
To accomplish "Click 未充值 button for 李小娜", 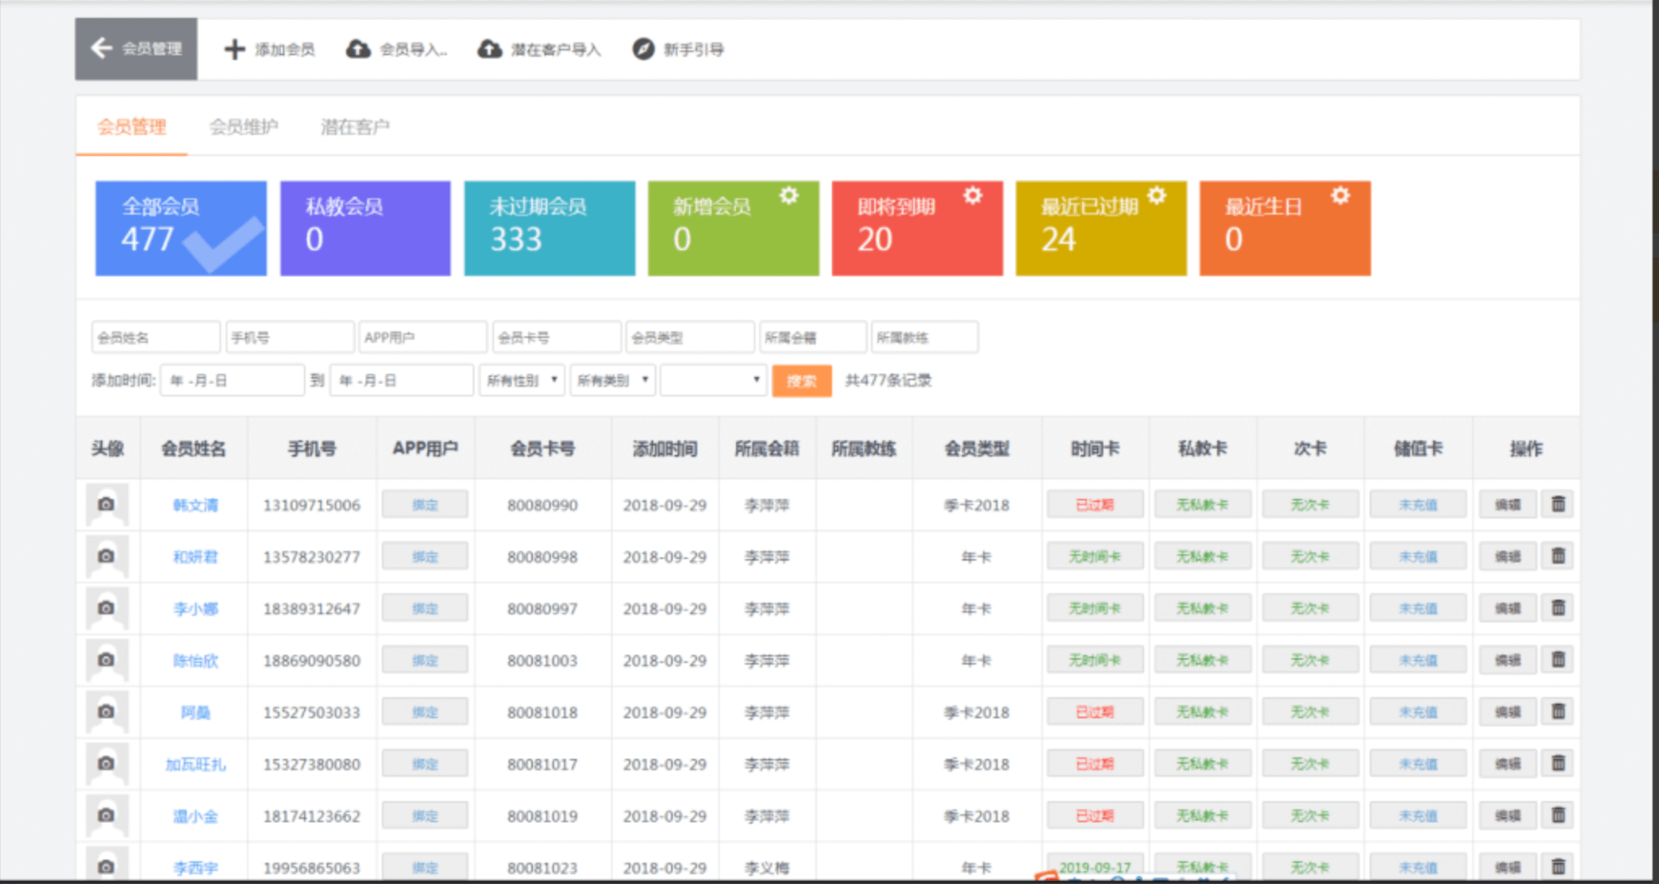I will (1418, 608).
